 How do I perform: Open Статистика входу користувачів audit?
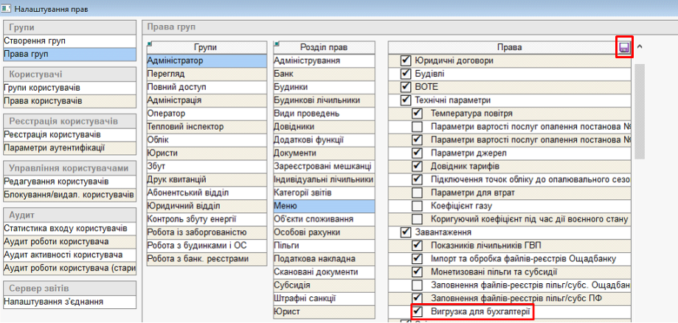click(67, 229)
